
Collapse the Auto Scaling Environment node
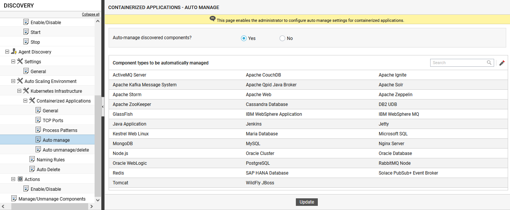pos(13,81)
